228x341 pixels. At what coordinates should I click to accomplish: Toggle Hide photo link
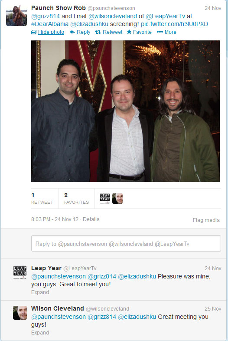(x=51, y=32)
